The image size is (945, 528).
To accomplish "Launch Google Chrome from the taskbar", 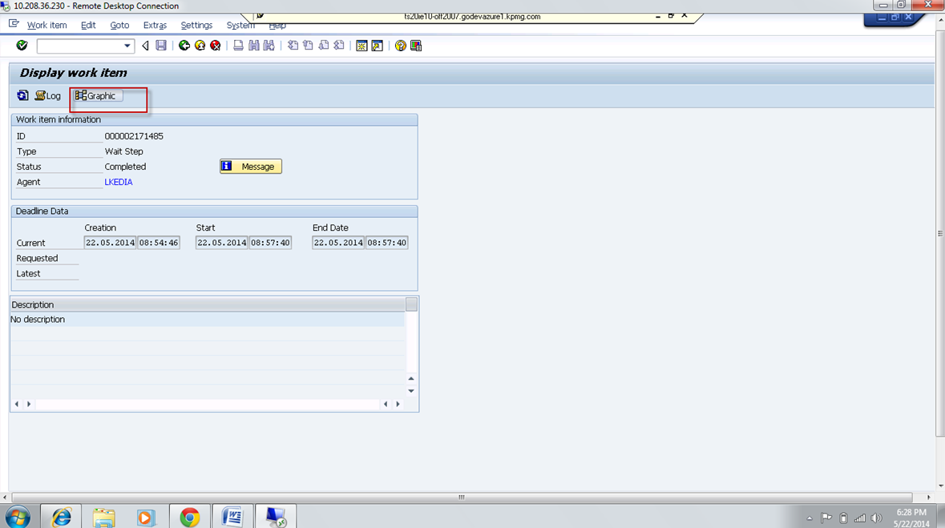I will click(x=189, y=516).
